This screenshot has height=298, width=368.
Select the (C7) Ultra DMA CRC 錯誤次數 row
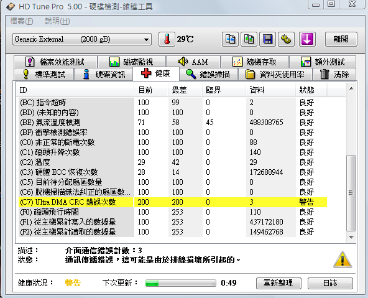coord(173,202)
